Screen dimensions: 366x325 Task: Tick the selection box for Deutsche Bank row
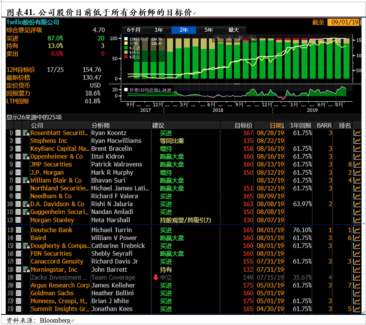coord(18,230)
